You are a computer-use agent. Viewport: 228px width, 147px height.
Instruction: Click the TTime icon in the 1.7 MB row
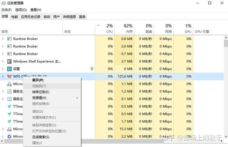pos(9,121)
